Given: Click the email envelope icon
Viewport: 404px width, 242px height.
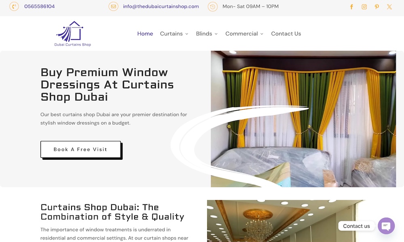Looking at the screenshot, I should click(x=114, y=6).
